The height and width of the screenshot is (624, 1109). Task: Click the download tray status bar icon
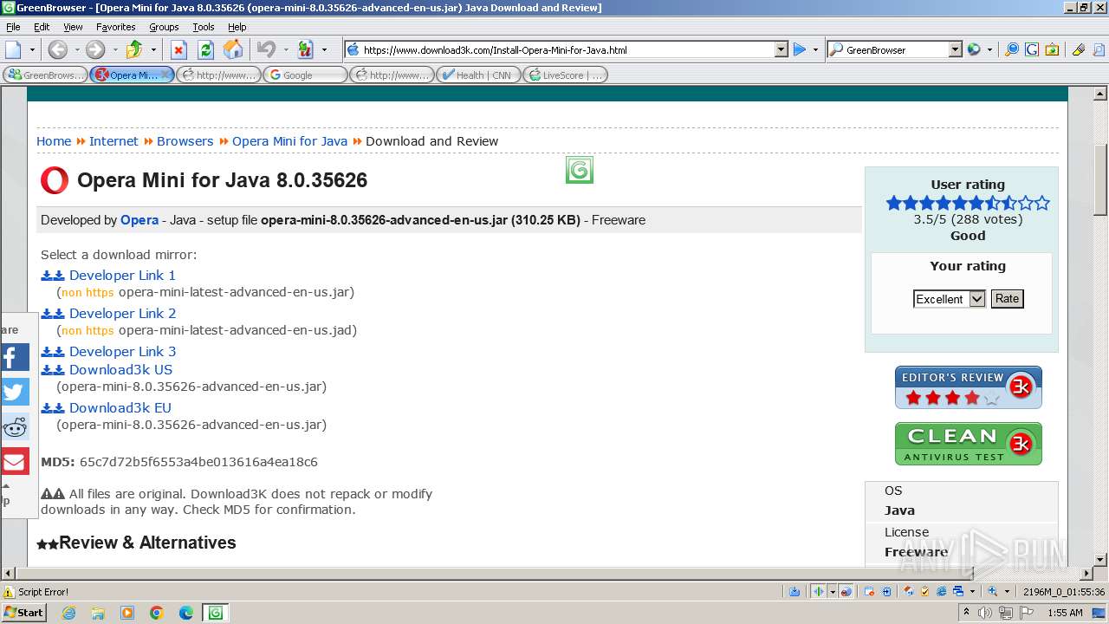pos(794,591)
